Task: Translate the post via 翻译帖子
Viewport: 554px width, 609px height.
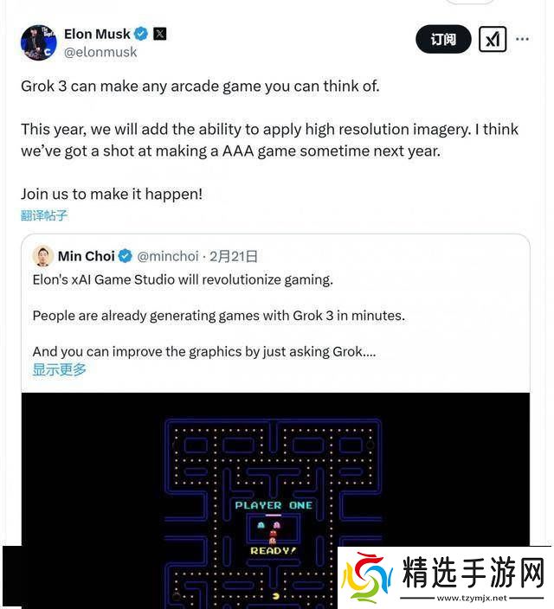Action: [x=44, y=215]
